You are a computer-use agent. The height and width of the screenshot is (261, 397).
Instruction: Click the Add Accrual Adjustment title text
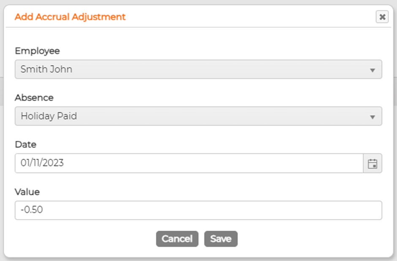tap(70, 17)
